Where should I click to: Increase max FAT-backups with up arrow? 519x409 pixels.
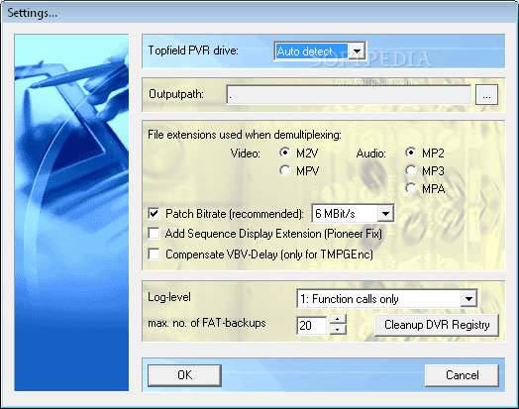pos(338,320)
